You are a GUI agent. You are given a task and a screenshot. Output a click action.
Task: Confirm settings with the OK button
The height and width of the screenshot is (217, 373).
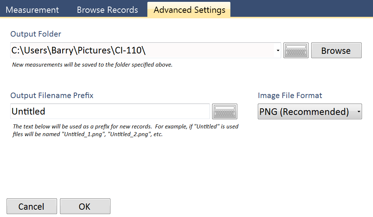(85, 206)
